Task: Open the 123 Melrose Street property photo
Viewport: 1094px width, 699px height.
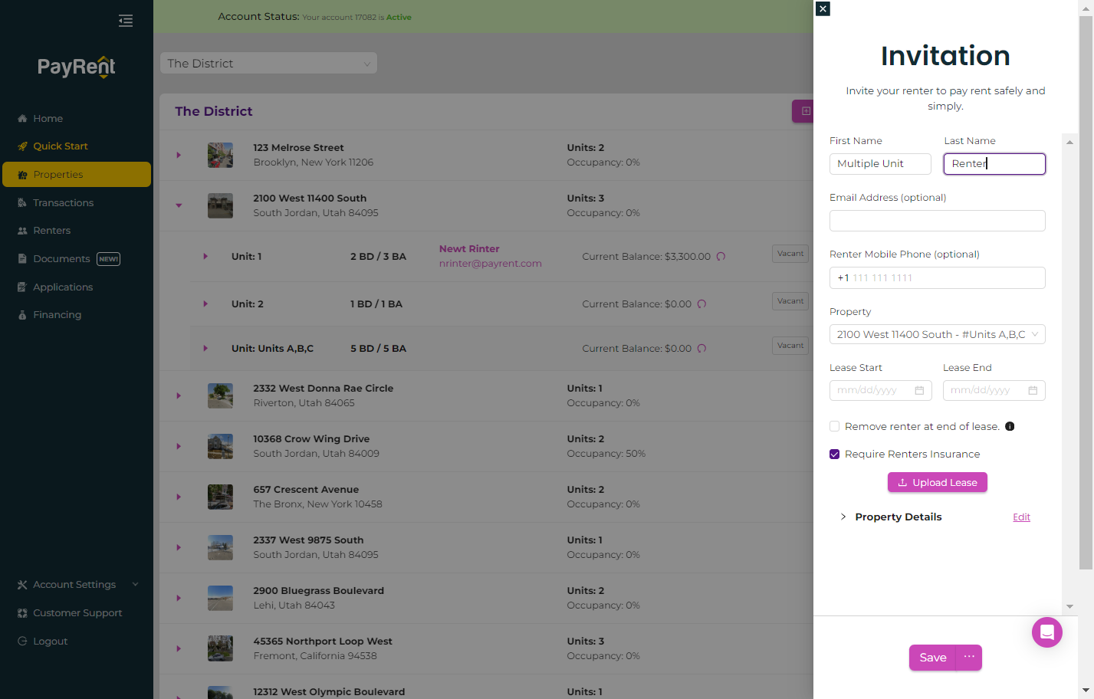Action: 220,155
